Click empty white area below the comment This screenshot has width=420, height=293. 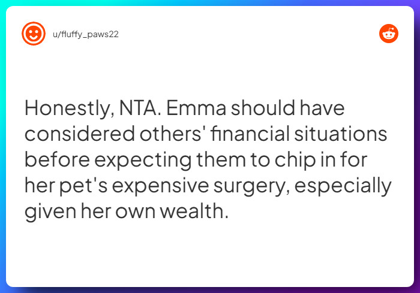[x=210, y=258]
